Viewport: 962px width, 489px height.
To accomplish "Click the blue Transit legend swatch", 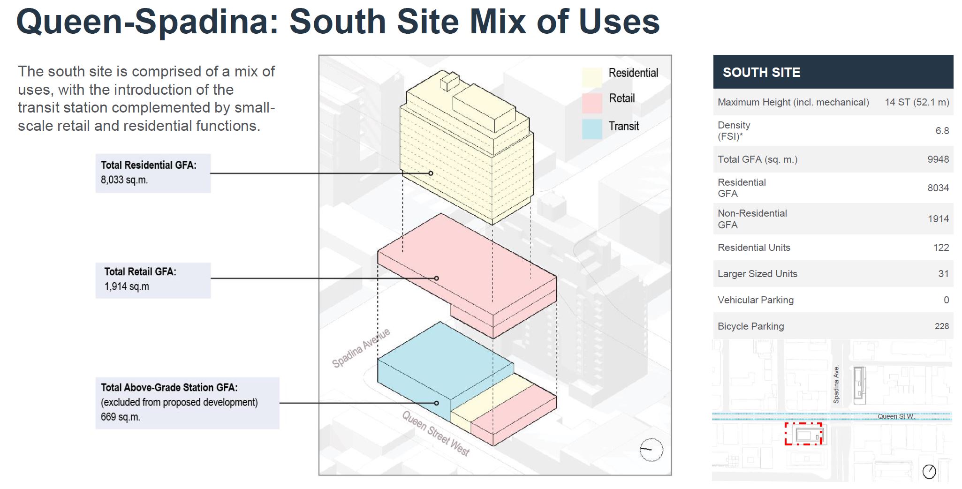I will [x=592, y=129].
